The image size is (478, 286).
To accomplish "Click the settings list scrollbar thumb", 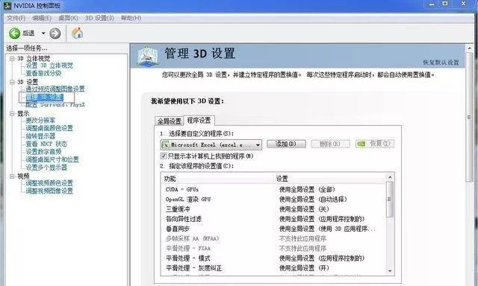I will [390, 200].
